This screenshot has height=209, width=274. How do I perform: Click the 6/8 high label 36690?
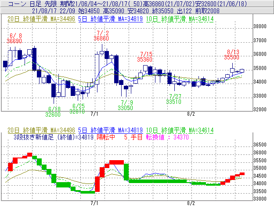click(x=14, y=41)
